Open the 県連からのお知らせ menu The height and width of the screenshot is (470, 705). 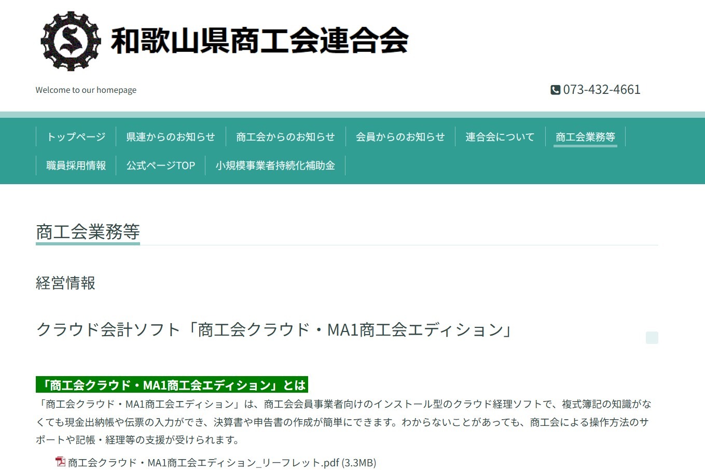(x=171, y=137)
